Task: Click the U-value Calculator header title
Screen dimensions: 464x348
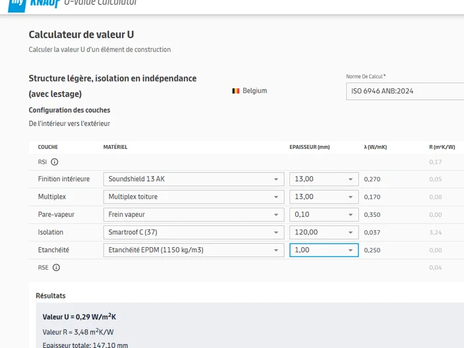Action: coord(100,3)
